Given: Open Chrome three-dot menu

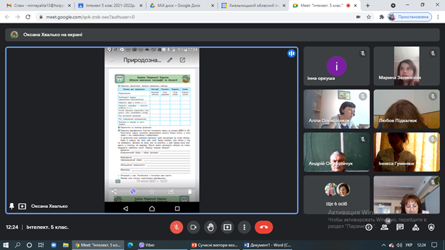Looking at the screenshot, I should point(438,17).
